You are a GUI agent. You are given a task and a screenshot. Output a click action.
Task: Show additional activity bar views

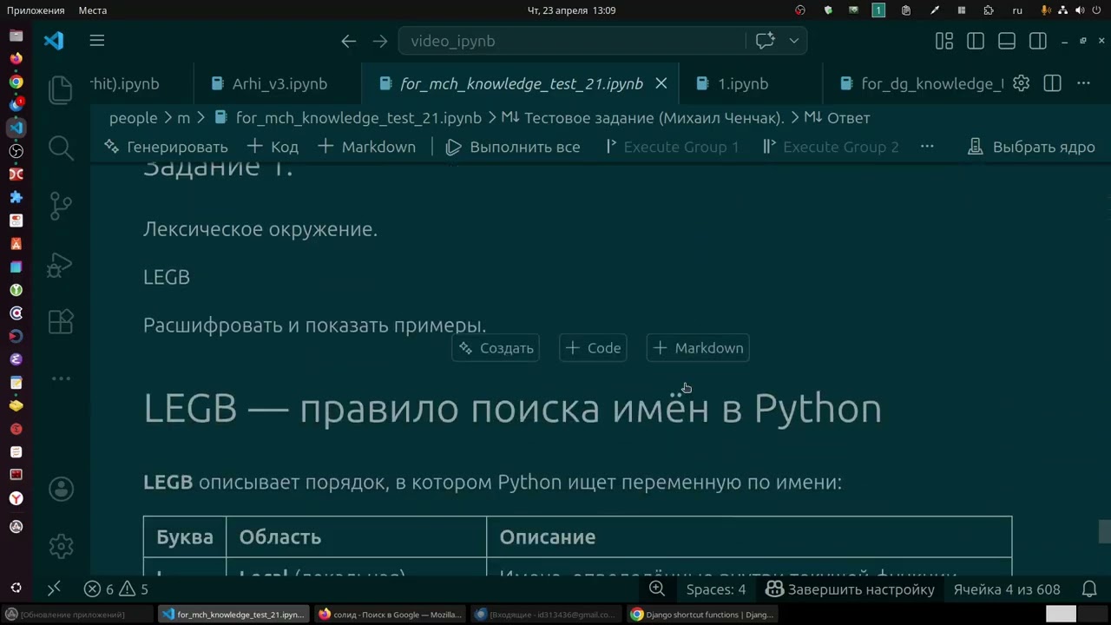pos(61,378)
